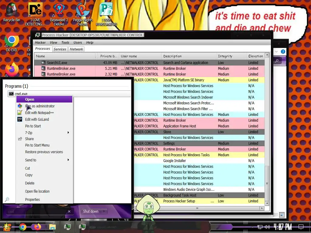Open the Tools menu
This screenshot has width=311, height=233.
point(65,42)
